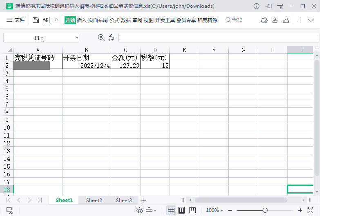Open the 插入 (Insert) tab
357x216 pixels.
(x=81, y=20)
